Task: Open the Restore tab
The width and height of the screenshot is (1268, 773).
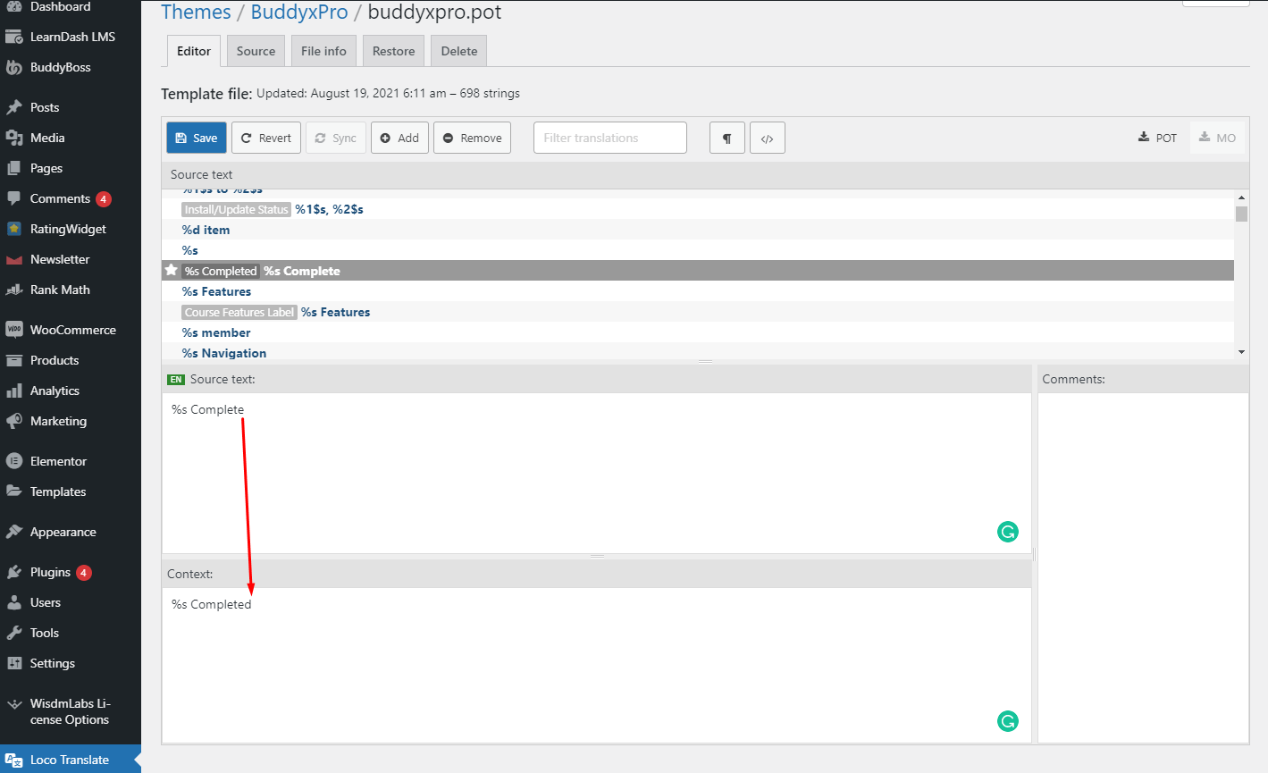Action: (393, 51)
